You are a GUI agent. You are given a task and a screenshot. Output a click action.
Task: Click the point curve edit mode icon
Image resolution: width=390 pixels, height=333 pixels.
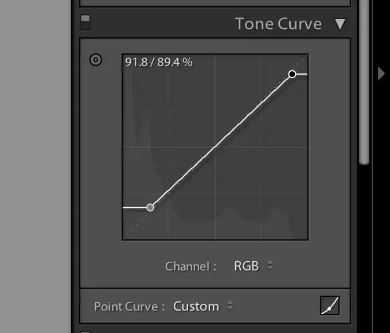coord(330,305)
